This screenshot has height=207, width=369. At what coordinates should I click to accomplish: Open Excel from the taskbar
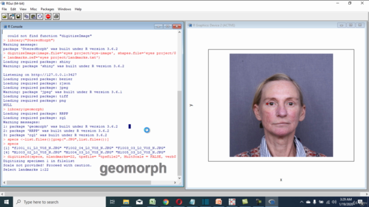(152, 202)
